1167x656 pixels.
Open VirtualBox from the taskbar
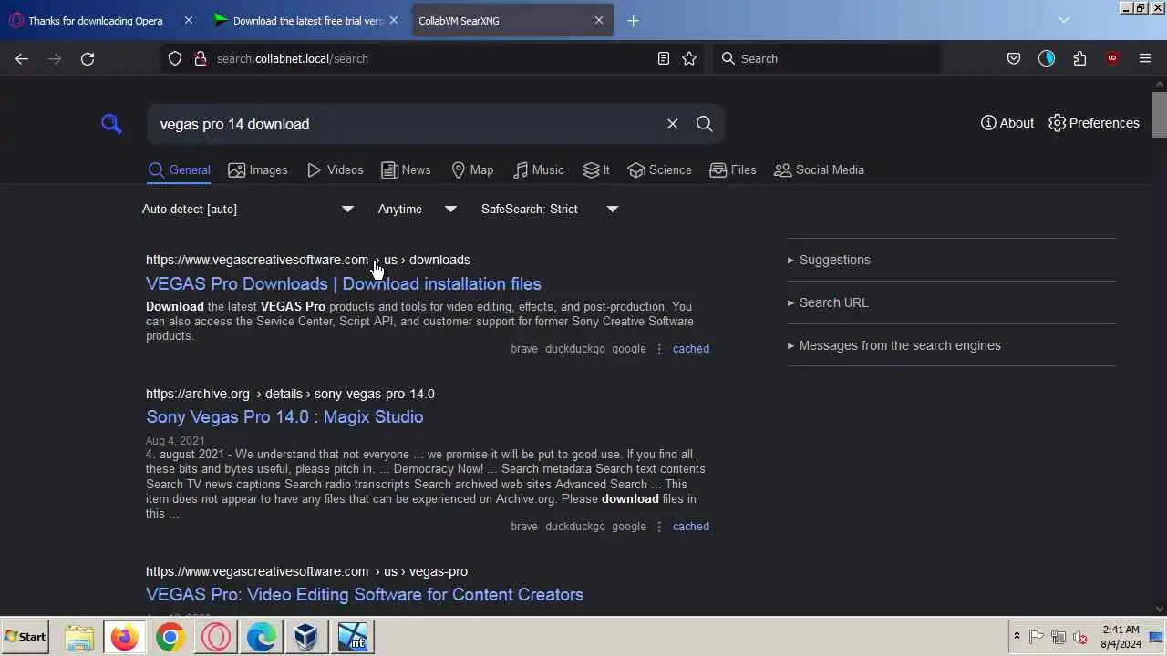coord(307,637)
